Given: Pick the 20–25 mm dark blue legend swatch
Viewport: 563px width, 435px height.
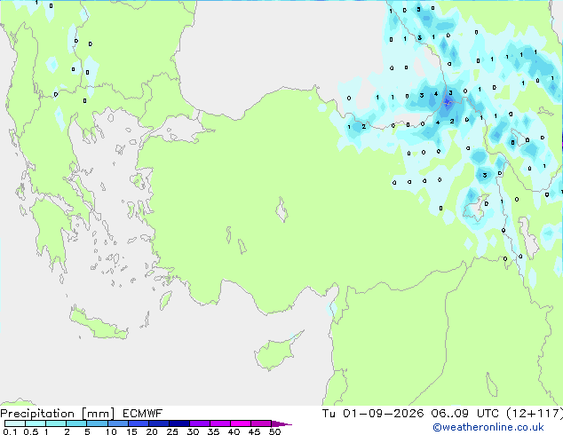Looking at the screenshot, I should coord(159,423).
